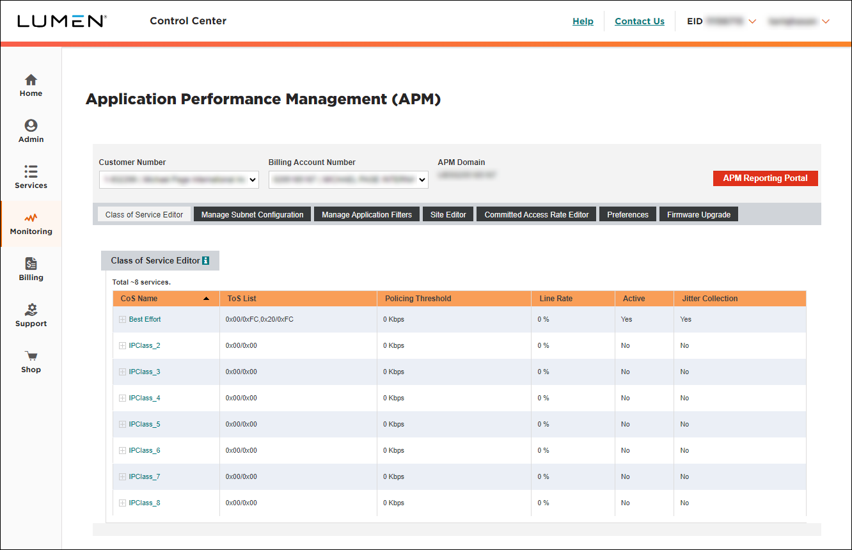Viewport: 852px width, 550px height.
Task: Open the IPClass_3 link
Action: [x=145, y=372]
